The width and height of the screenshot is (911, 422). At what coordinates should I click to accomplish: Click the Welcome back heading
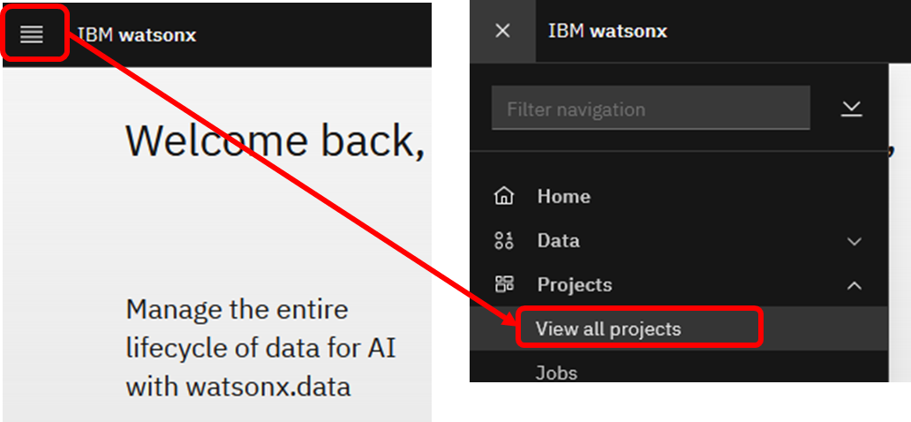tap(275, 140)
